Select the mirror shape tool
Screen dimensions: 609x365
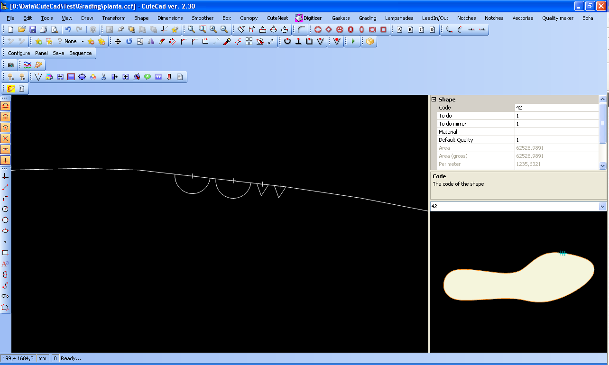tap(151, 41)
